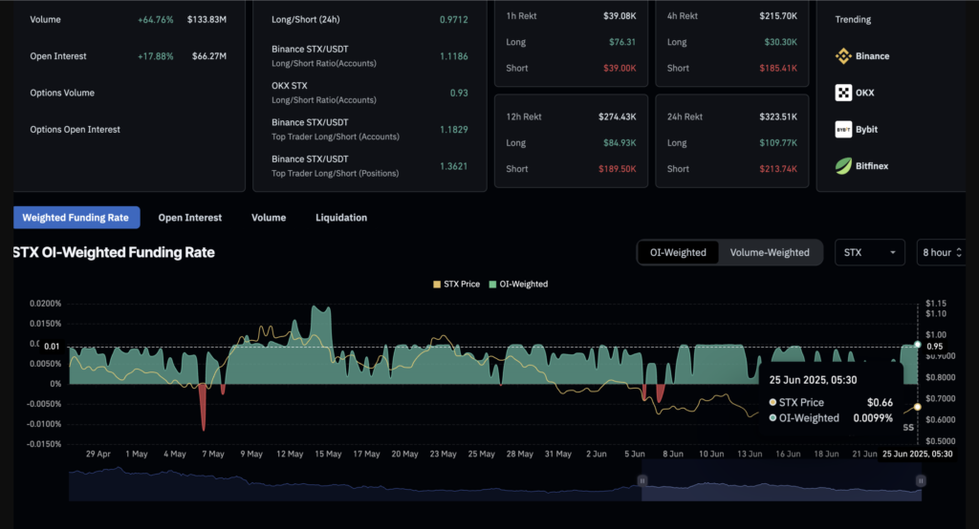The image size is (979, 529).
Task: Click the Binance STX/USDT Top Trader Positions row
Action: 369,165
